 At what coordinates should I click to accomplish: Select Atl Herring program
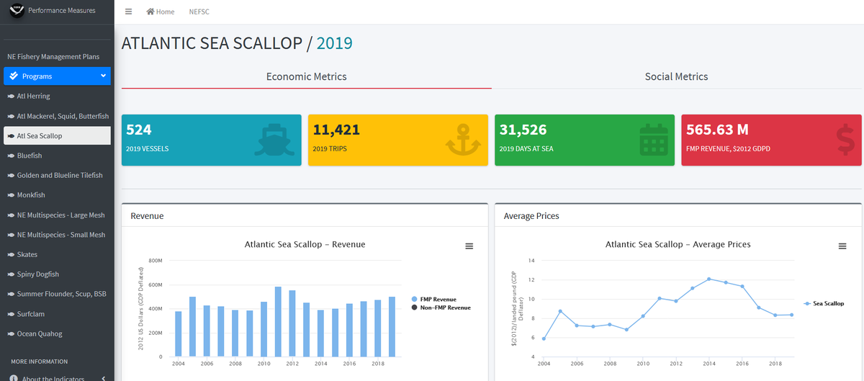coord(57,96)
